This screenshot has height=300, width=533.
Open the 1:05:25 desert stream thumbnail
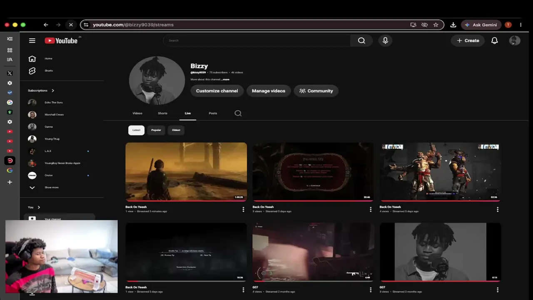[186, 172]
